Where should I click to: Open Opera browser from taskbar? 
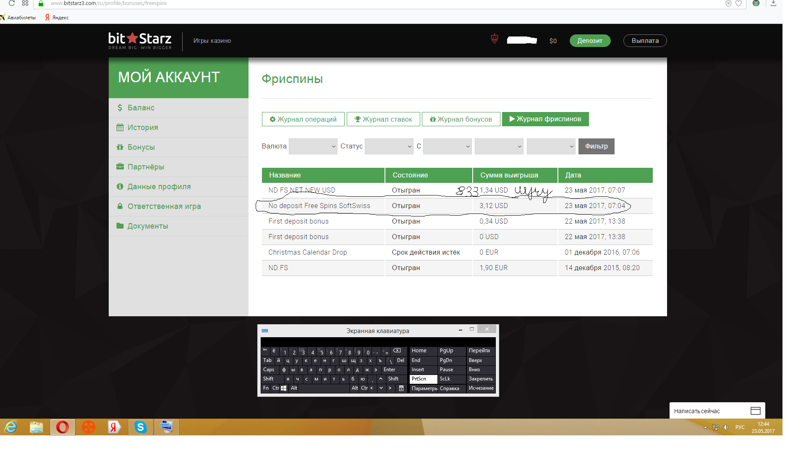pyautogui.click(x=63, y=427)
